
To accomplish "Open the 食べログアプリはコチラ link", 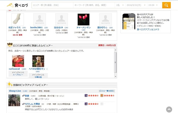I will (x=148, y=29).
